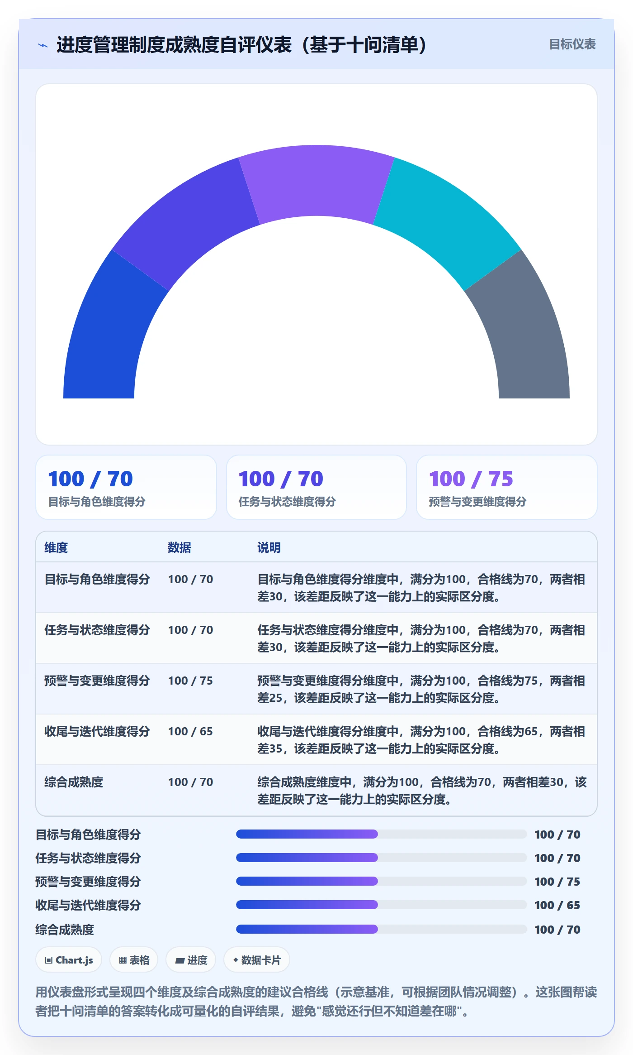633x1055 pixels.
Task: Click the 维度 column header
Action: 56,547
